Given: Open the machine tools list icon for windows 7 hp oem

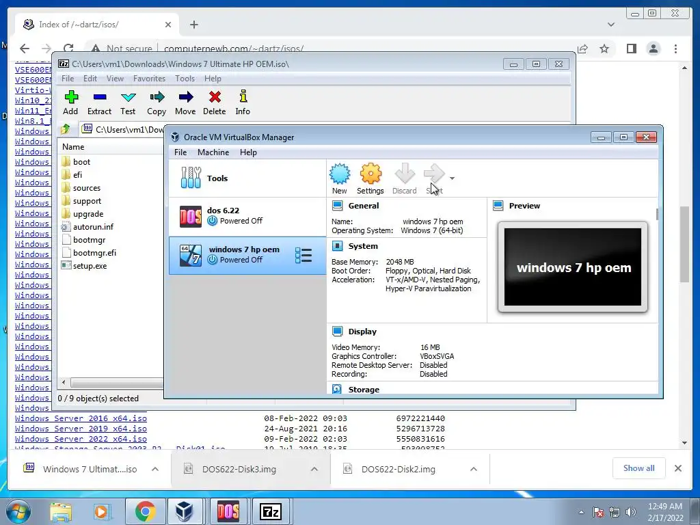Looking at the screenshot, I should (304, 256).
